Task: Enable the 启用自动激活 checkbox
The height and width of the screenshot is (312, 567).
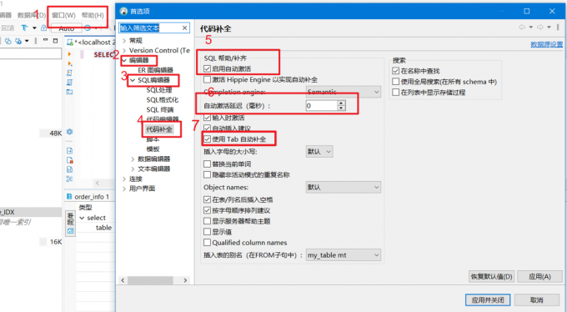Action: (x=207, y=68)
